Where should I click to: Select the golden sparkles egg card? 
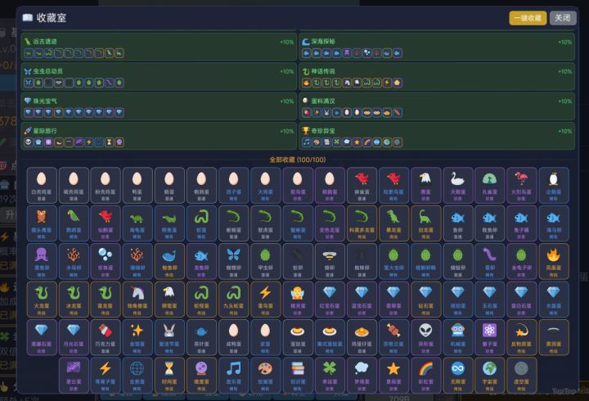[137, 337]
